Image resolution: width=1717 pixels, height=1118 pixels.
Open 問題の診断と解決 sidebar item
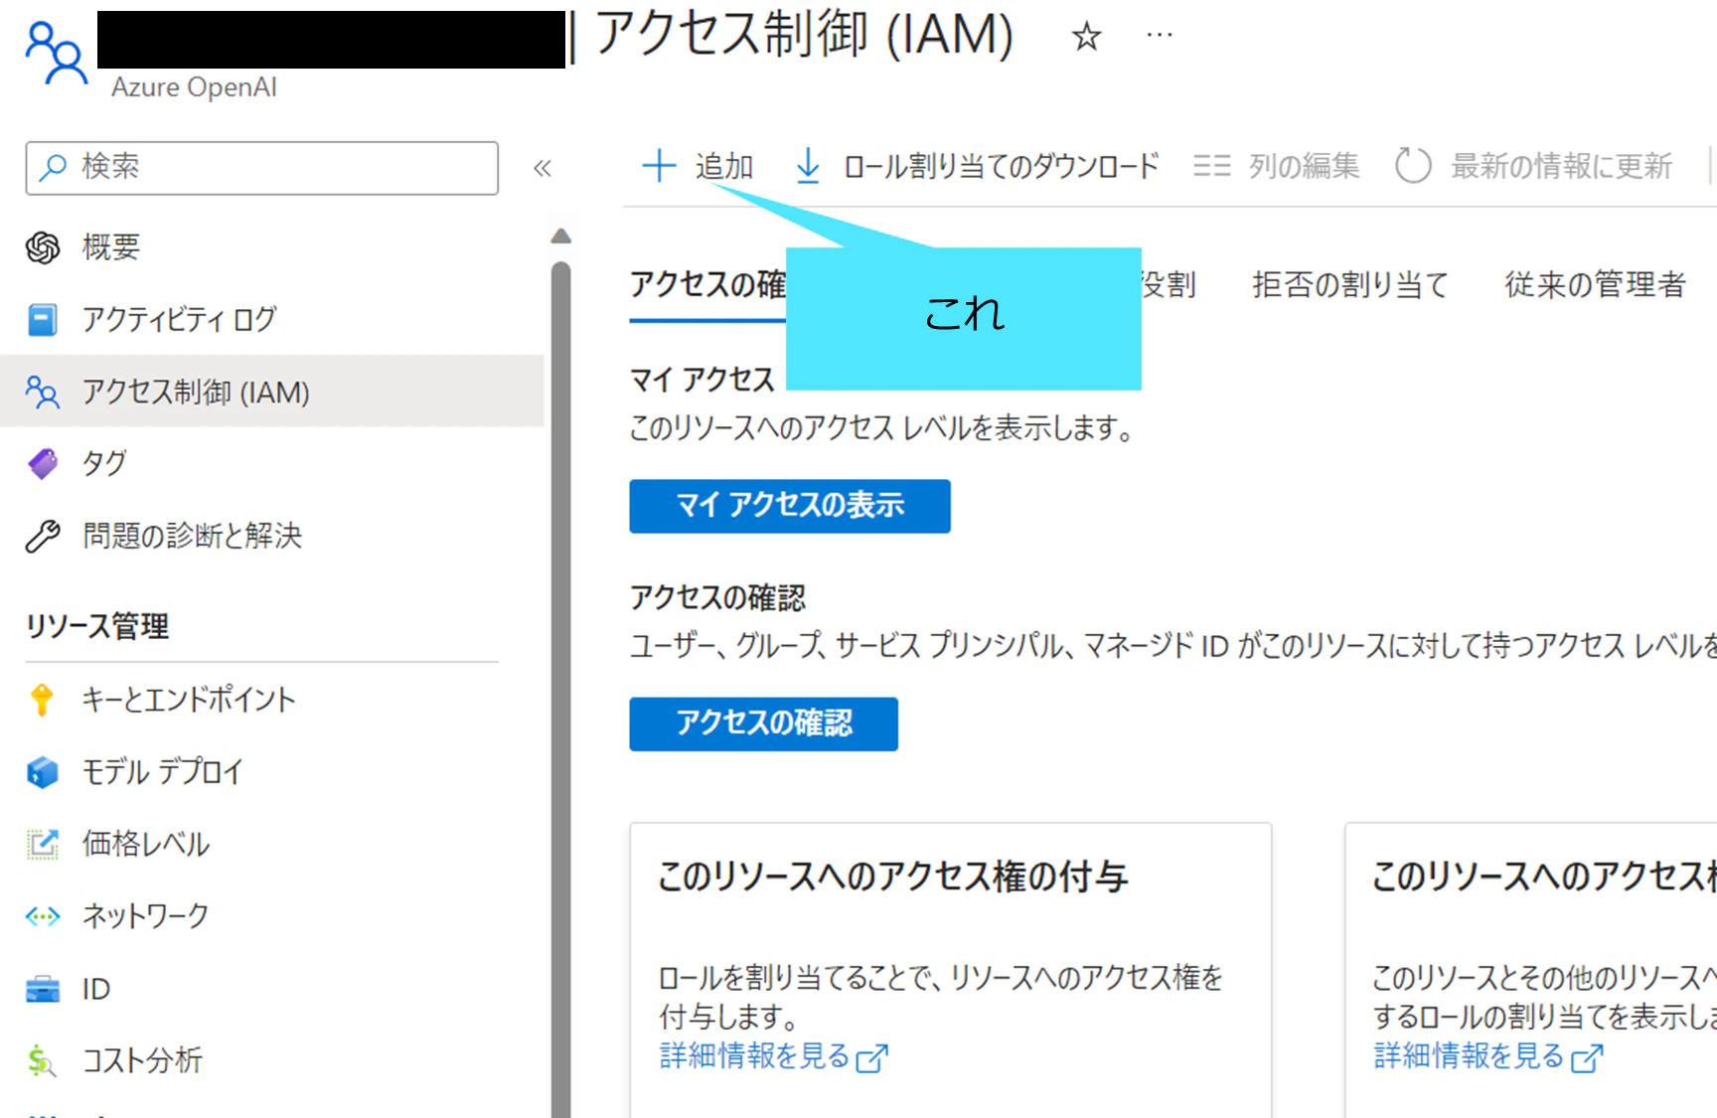(271, 536)
